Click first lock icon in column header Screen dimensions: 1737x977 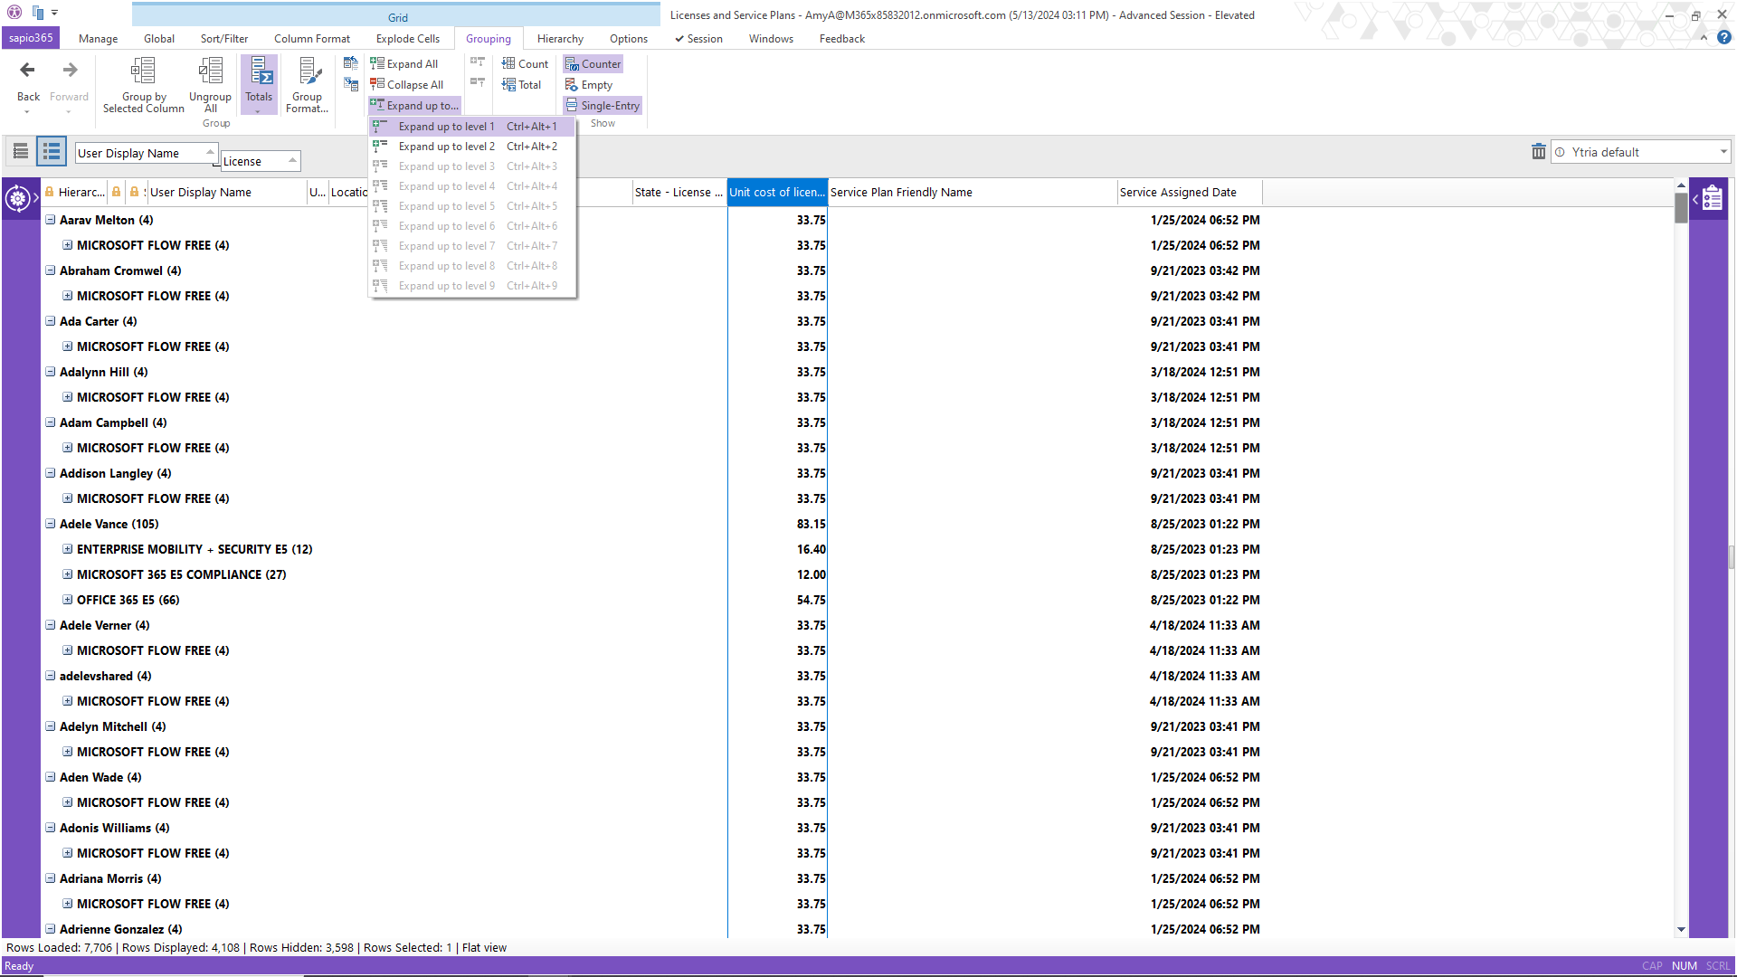50,192
